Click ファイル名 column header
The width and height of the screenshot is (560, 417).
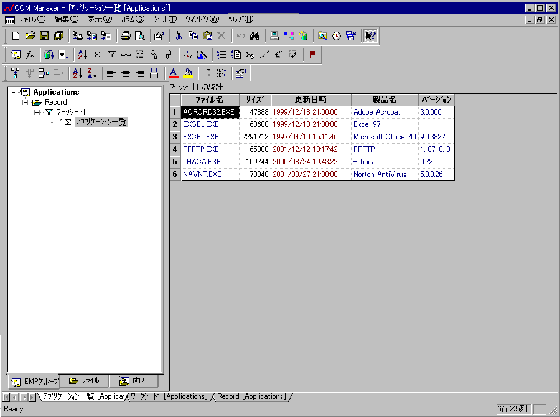(210, 100)
